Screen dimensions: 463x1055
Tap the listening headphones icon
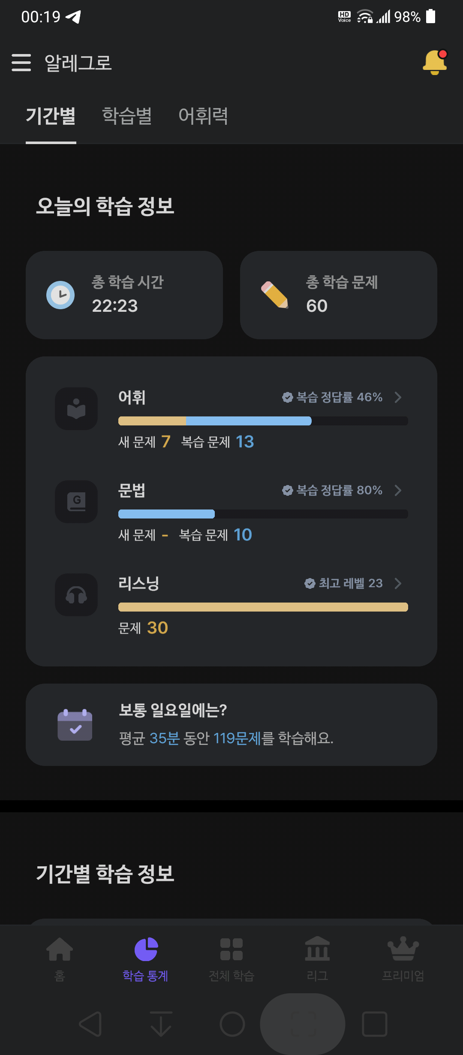coord(76,595)
